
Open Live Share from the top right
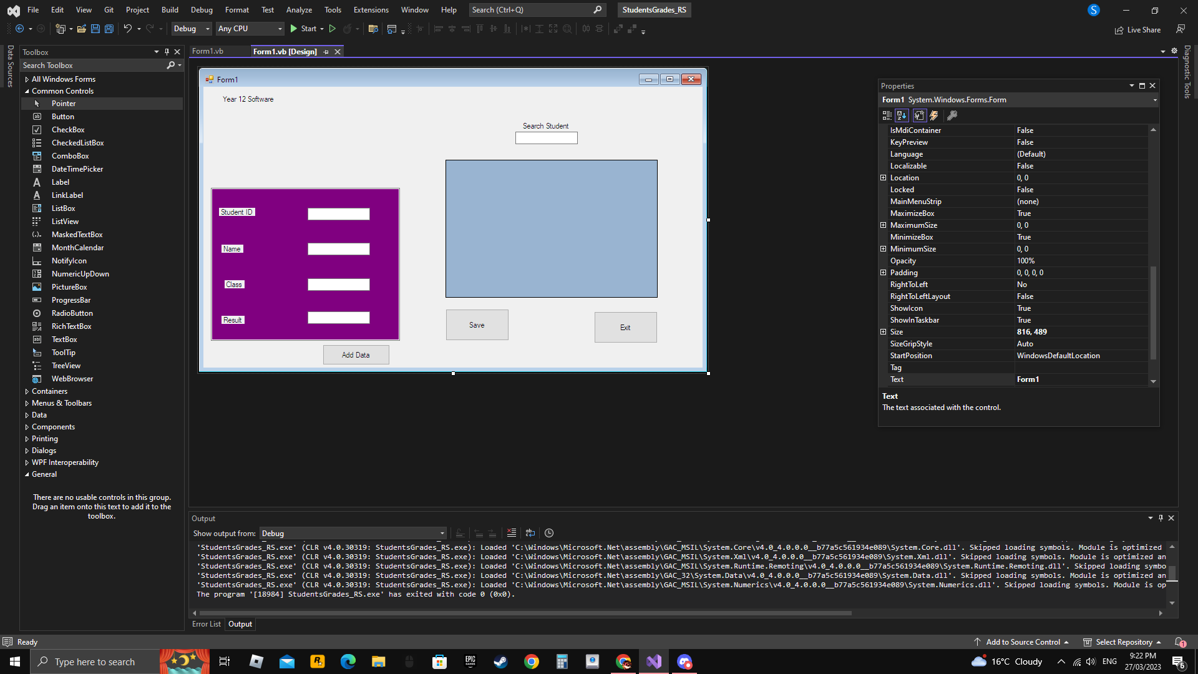(1138, 29)
